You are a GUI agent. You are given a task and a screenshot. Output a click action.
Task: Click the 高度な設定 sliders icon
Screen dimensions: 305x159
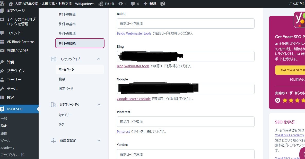tap(54, 140)
